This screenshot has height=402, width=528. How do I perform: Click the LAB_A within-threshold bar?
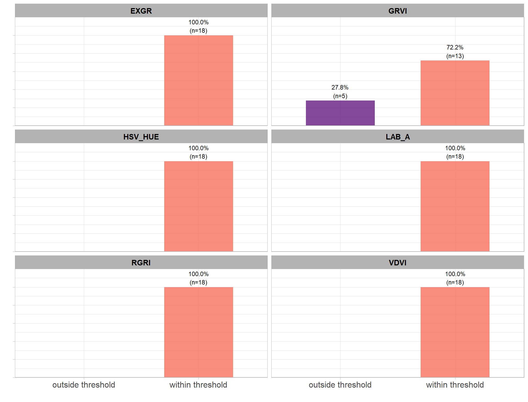pyautogui.click(x=455, y=206)
